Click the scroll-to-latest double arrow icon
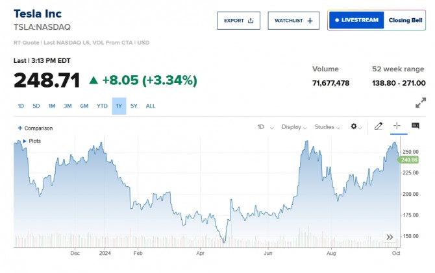The height and width of the screenshot is (273, 435). tap(390, 238)
